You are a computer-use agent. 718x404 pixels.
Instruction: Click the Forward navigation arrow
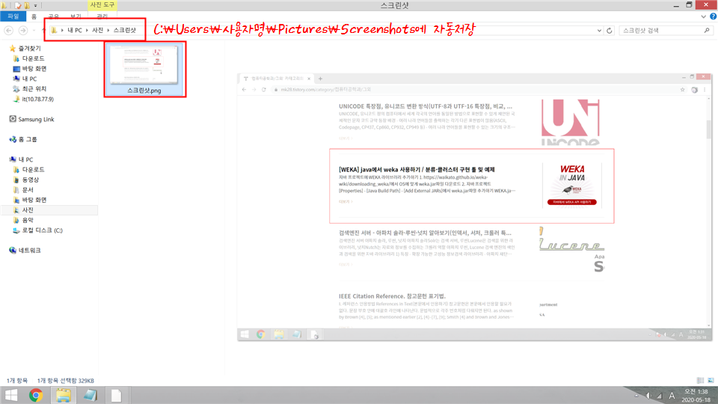[x=23, y=30]
